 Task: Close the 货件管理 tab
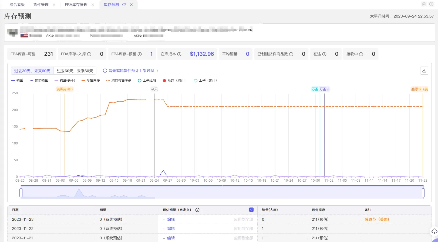click(x=54, y=5)
